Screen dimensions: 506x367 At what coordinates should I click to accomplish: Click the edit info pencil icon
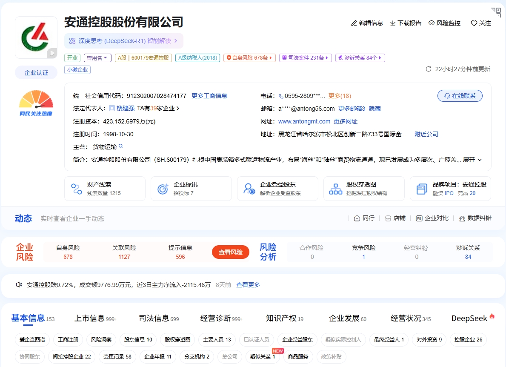354,23
